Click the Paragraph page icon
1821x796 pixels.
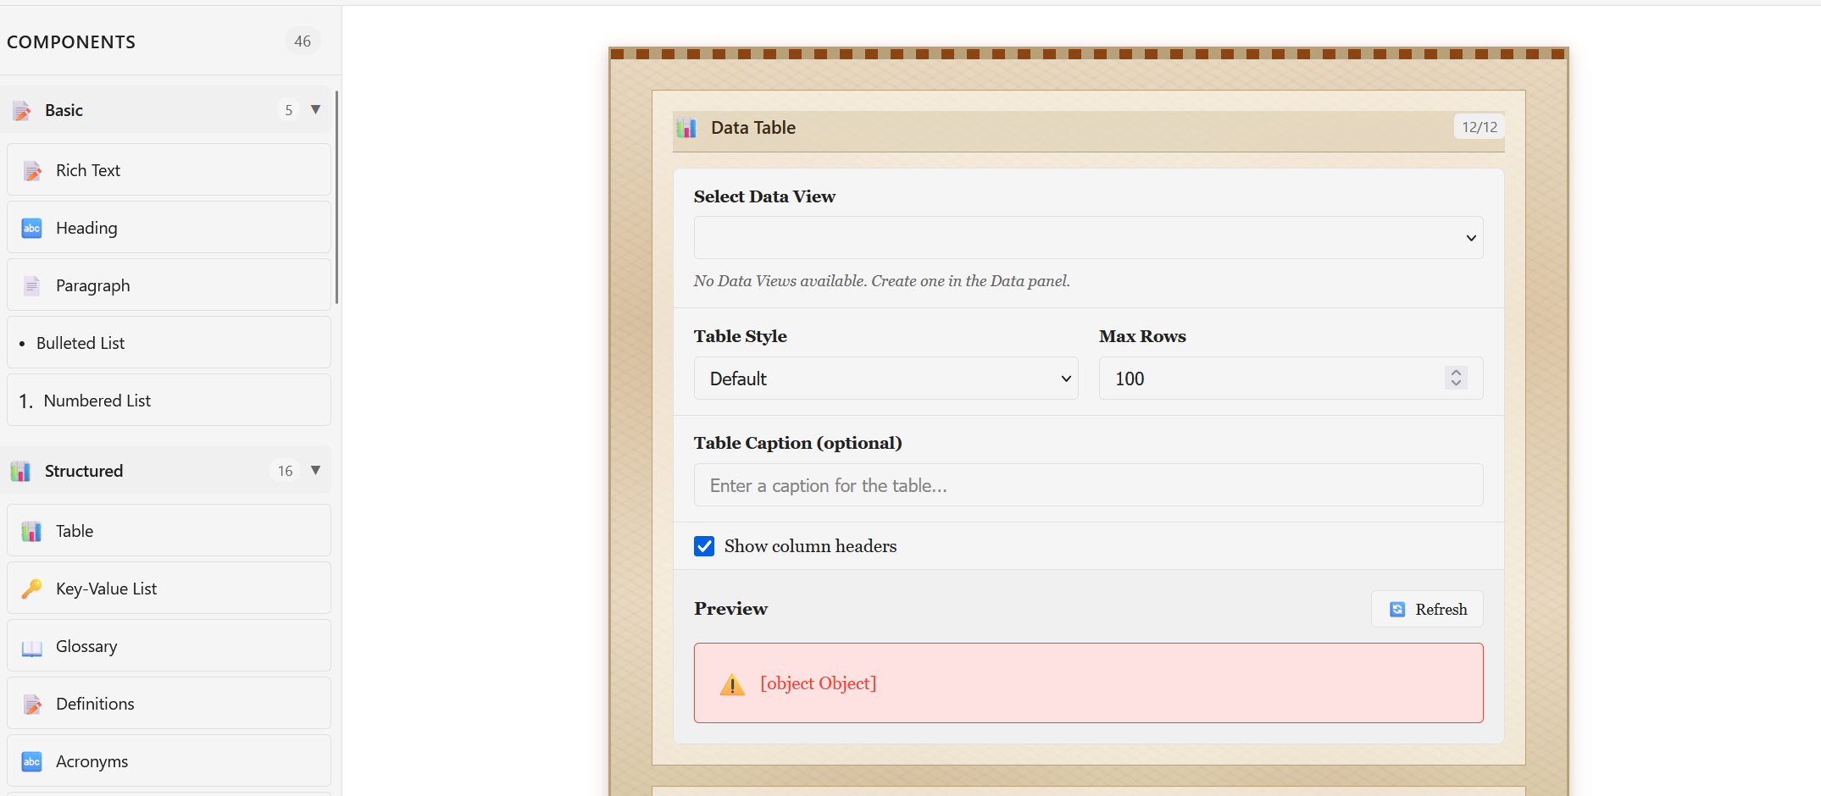pyautogui.click(x=31, y=286)
